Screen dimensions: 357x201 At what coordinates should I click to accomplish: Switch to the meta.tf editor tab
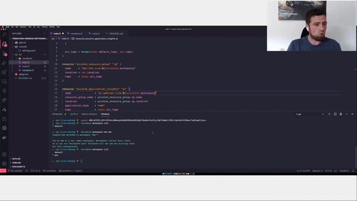95,33
